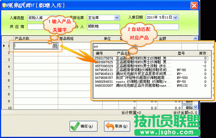Screen dimensions: 216x138
Task: Select product 2593175679 in match list
Action: (x=151, y=58)
